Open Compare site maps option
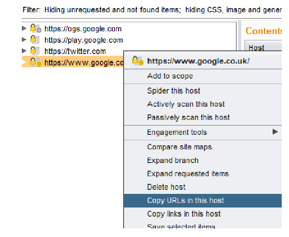 pyautogui.click(x=179, y=147)
